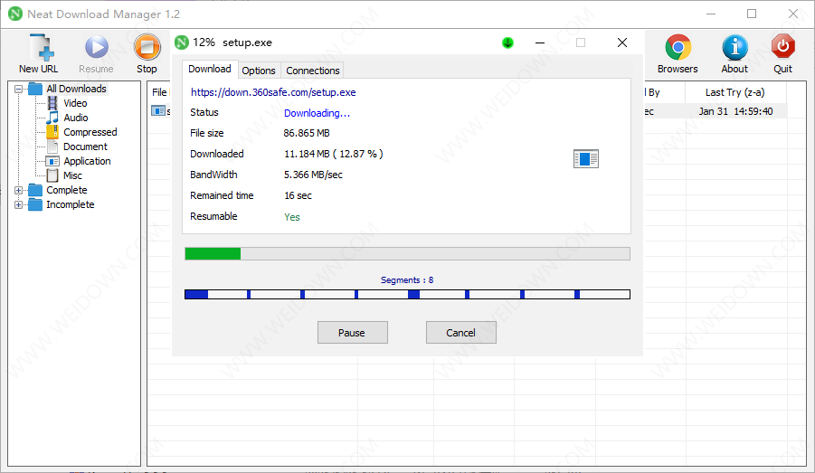Screen dimensions: 815x473
Task: Select the Video category
Action: tap(75, 103)
